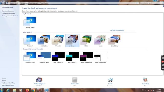The image size is (164, 92).
Task: Open Taskbar and Start Menu link
Action: tap(8, 83)
